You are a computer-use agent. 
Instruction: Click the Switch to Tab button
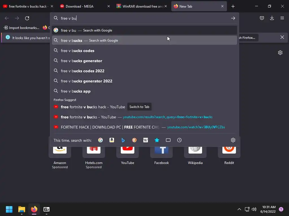[x=139, y=107]
